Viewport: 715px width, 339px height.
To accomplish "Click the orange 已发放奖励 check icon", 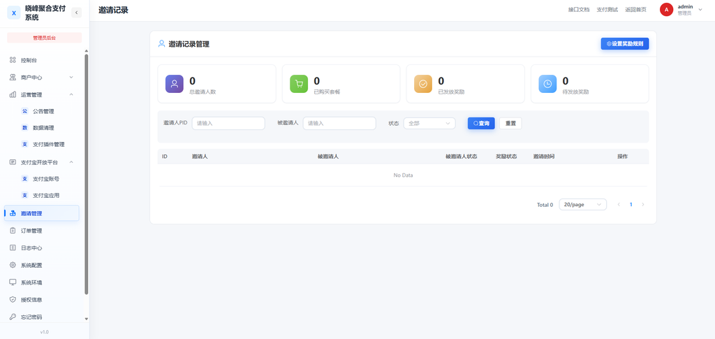I will pos(423,84).
